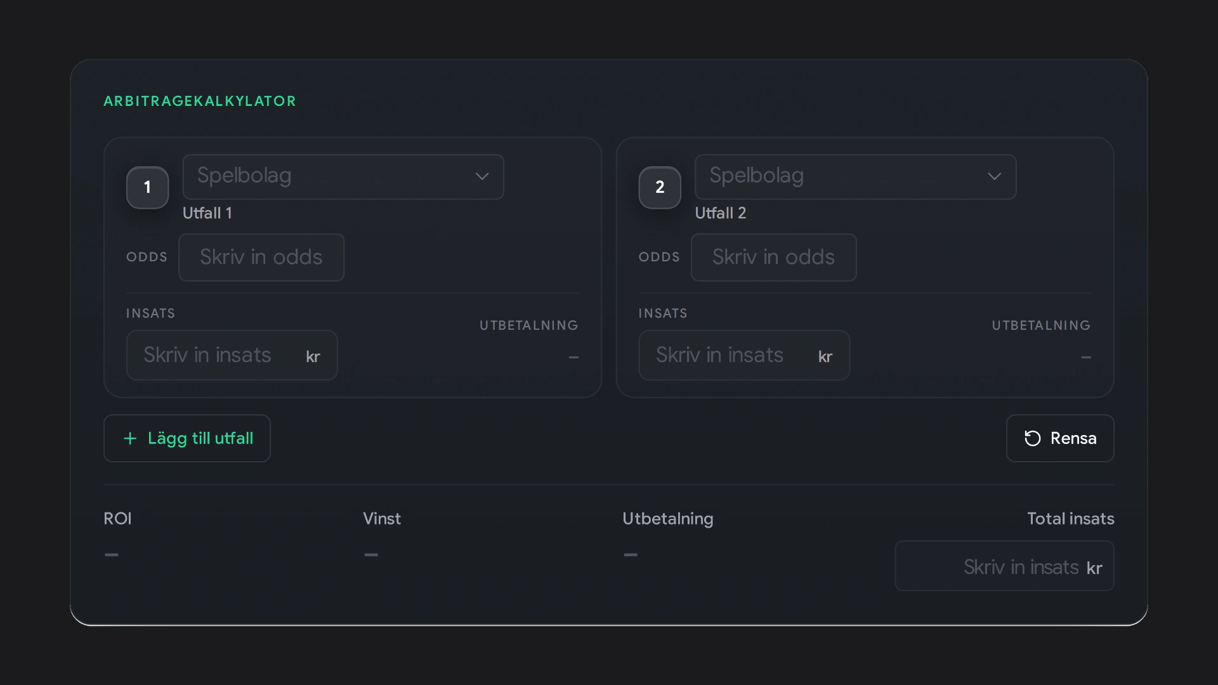Focus the odds field for Utfall 2
The width and height of the screenshot is (1218, 685).
click(x=773, y=258)
